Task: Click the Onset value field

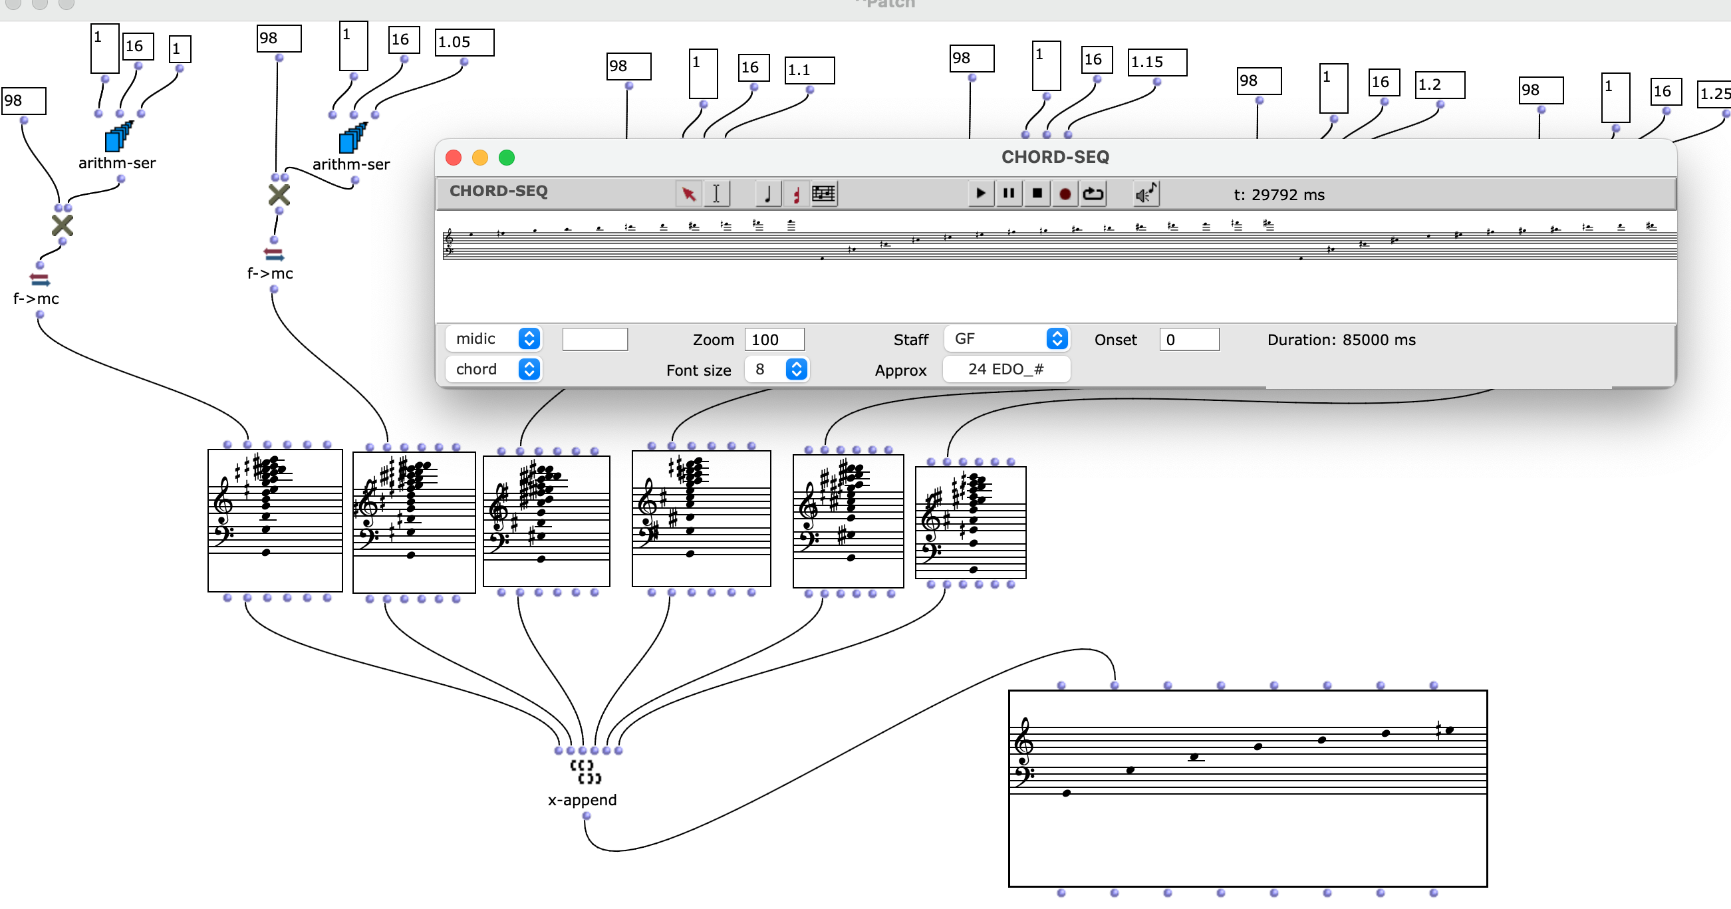Action: click(1189, 339)
